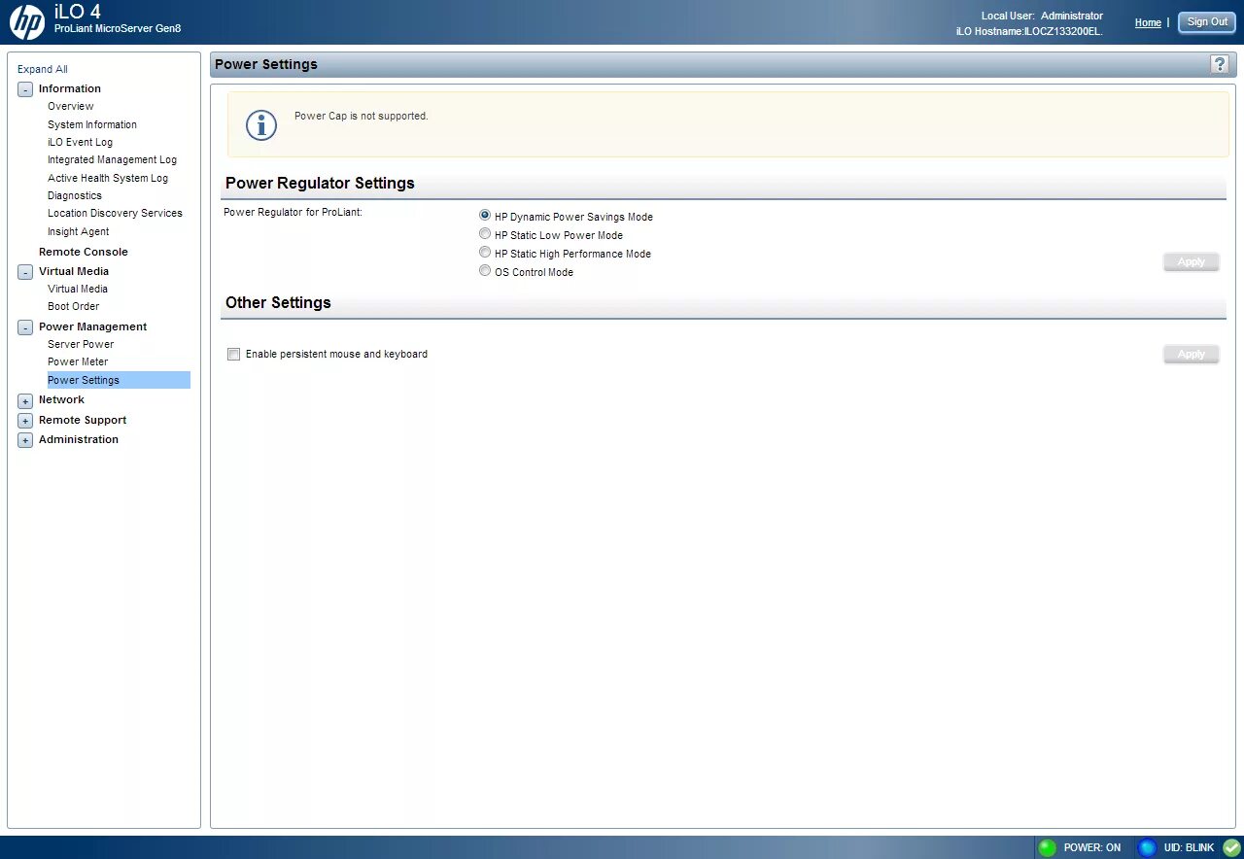Apply the Power Regulator settings
Image resolution: width=1244 pixels, height=859 pixels.
(x=1192, y=261)
